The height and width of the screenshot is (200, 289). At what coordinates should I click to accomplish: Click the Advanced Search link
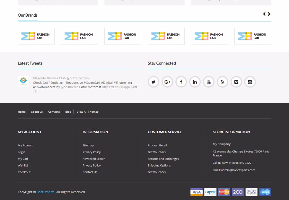point(94,159)
